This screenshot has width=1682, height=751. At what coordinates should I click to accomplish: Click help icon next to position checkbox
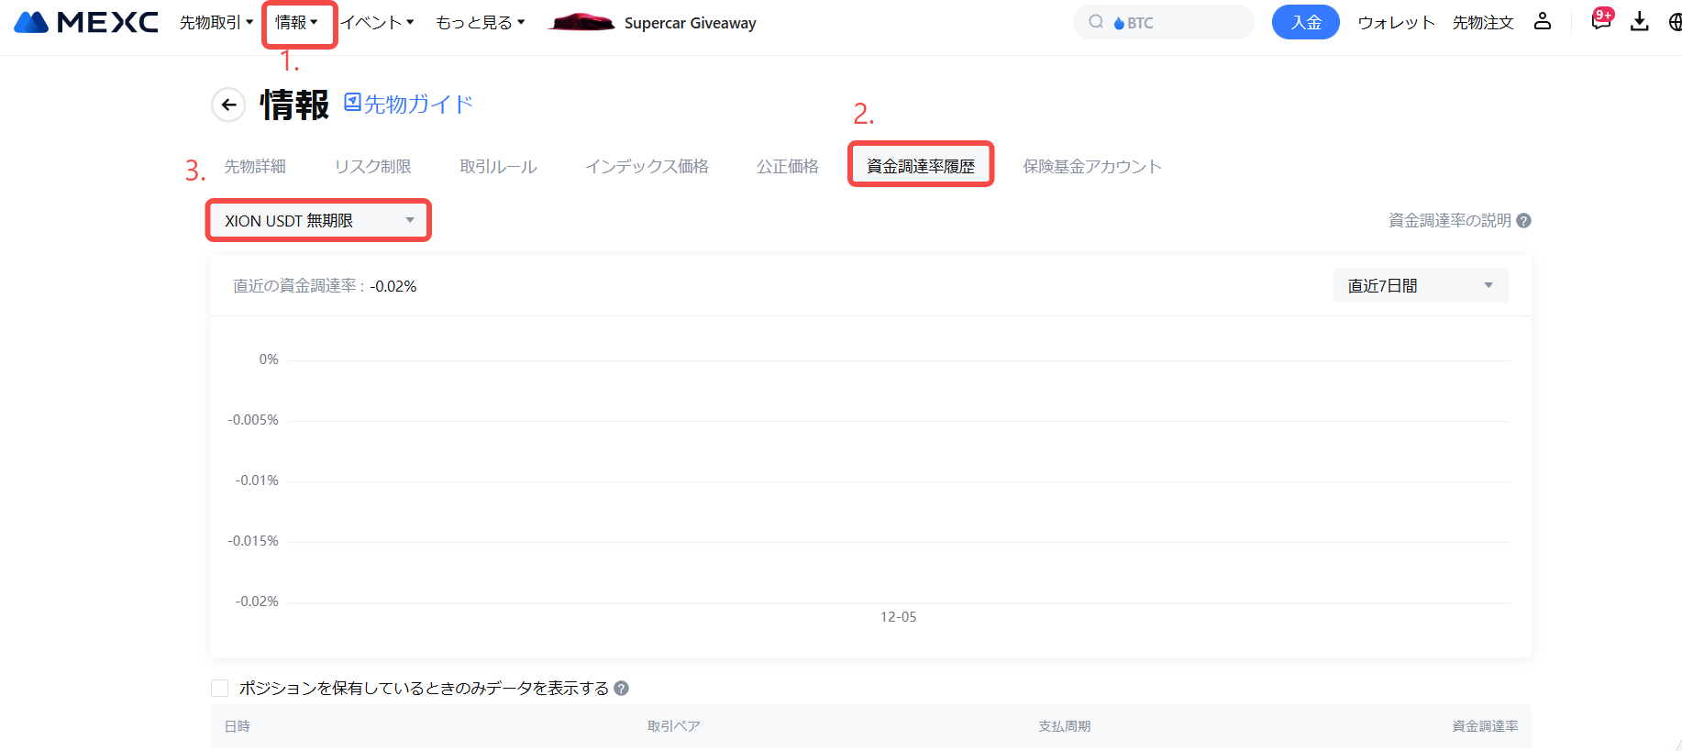point(621,689)
